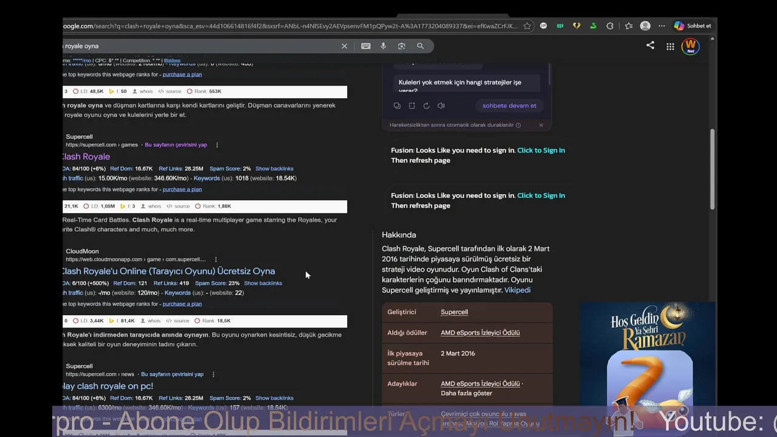The width and height of the screenshot is (777, 437).
Task: Click inside the Google search query field
Action: click(x=200, y=46)
